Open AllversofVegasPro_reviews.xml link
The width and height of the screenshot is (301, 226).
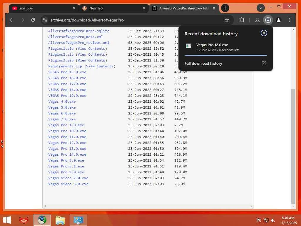(x=79, y=43)
